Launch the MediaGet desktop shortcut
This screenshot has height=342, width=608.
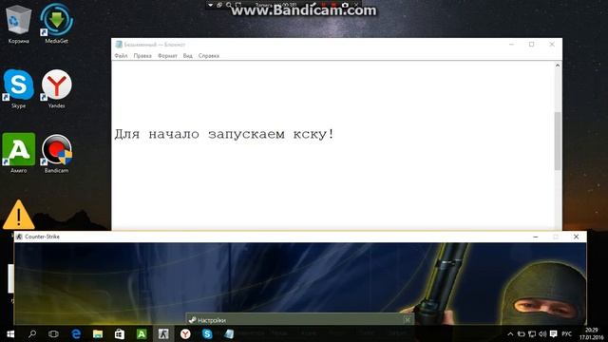(56, 24)
